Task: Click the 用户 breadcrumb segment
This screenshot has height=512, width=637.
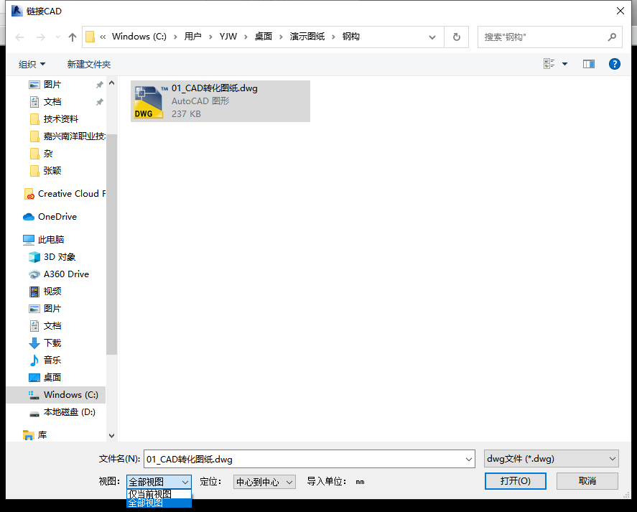Action: pyautogui.click(x=193, y=37)
